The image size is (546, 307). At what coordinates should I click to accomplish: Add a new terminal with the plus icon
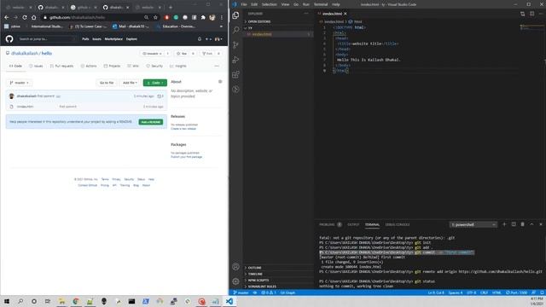tap(504, 224)
